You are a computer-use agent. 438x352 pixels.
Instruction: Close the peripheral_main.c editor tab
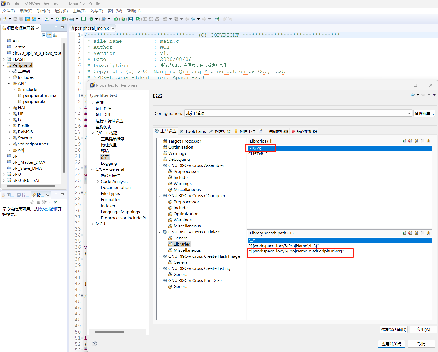[112, 28]
